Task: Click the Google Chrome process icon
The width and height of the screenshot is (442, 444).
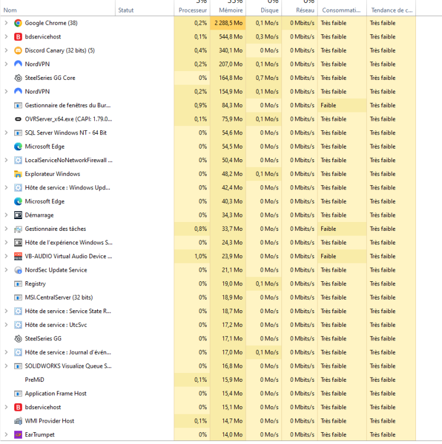Action: pos(18,23)
